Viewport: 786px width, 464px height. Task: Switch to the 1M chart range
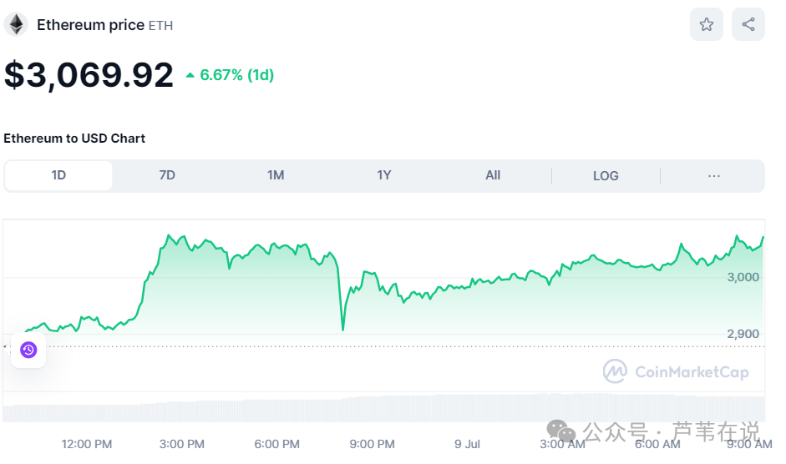(x=276, y=175)
